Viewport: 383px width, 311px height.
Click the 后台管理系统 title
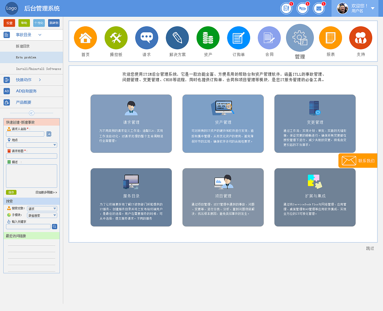coord(42,8)
